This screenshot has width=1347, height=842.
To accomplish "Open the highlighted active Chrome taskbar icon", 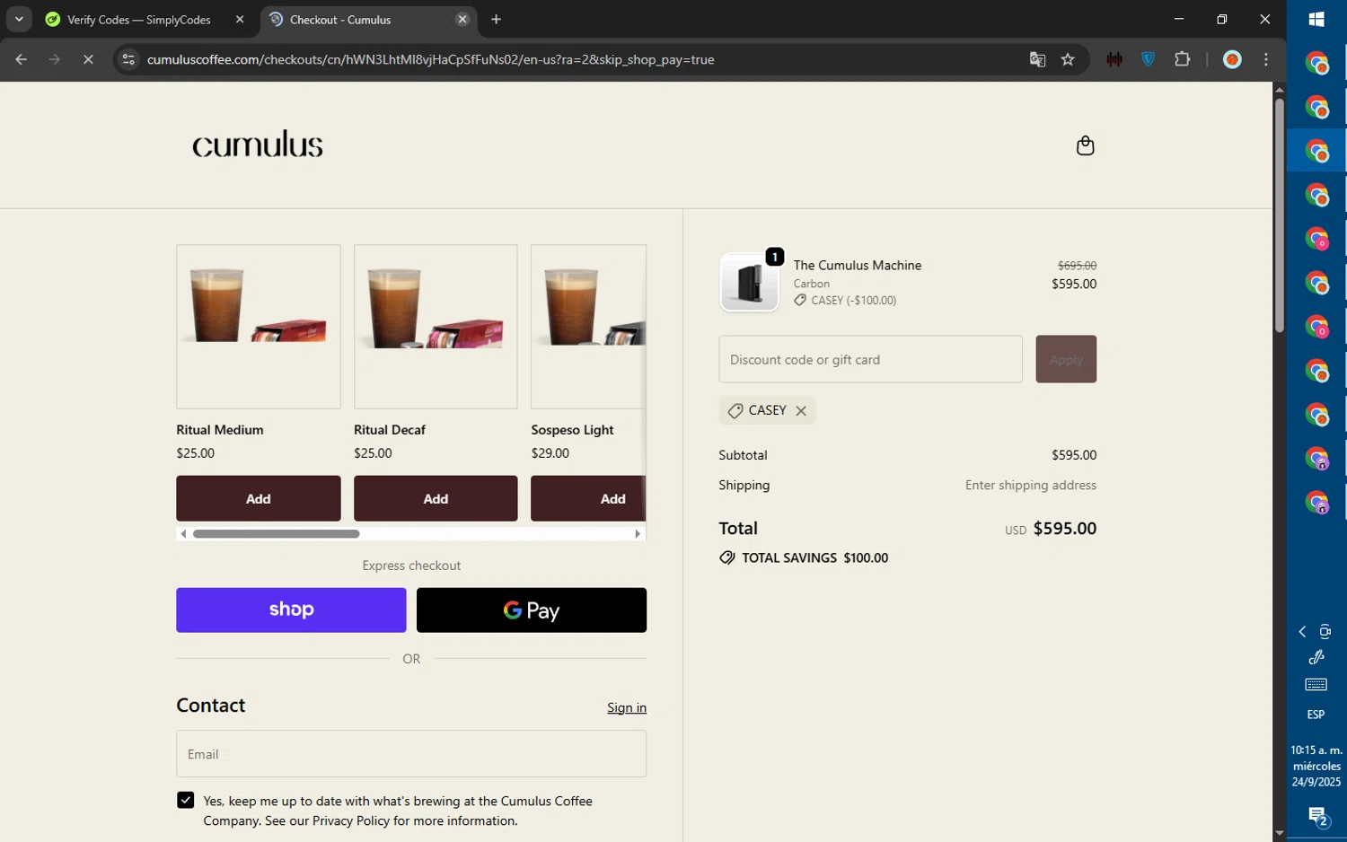I will tap(1316, 151).
